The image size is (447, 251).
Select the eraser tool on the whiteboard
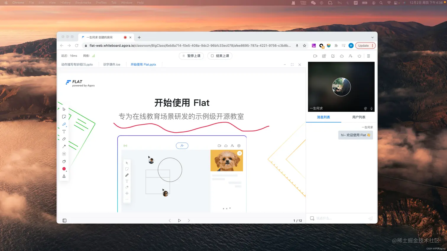click(64, 139)
